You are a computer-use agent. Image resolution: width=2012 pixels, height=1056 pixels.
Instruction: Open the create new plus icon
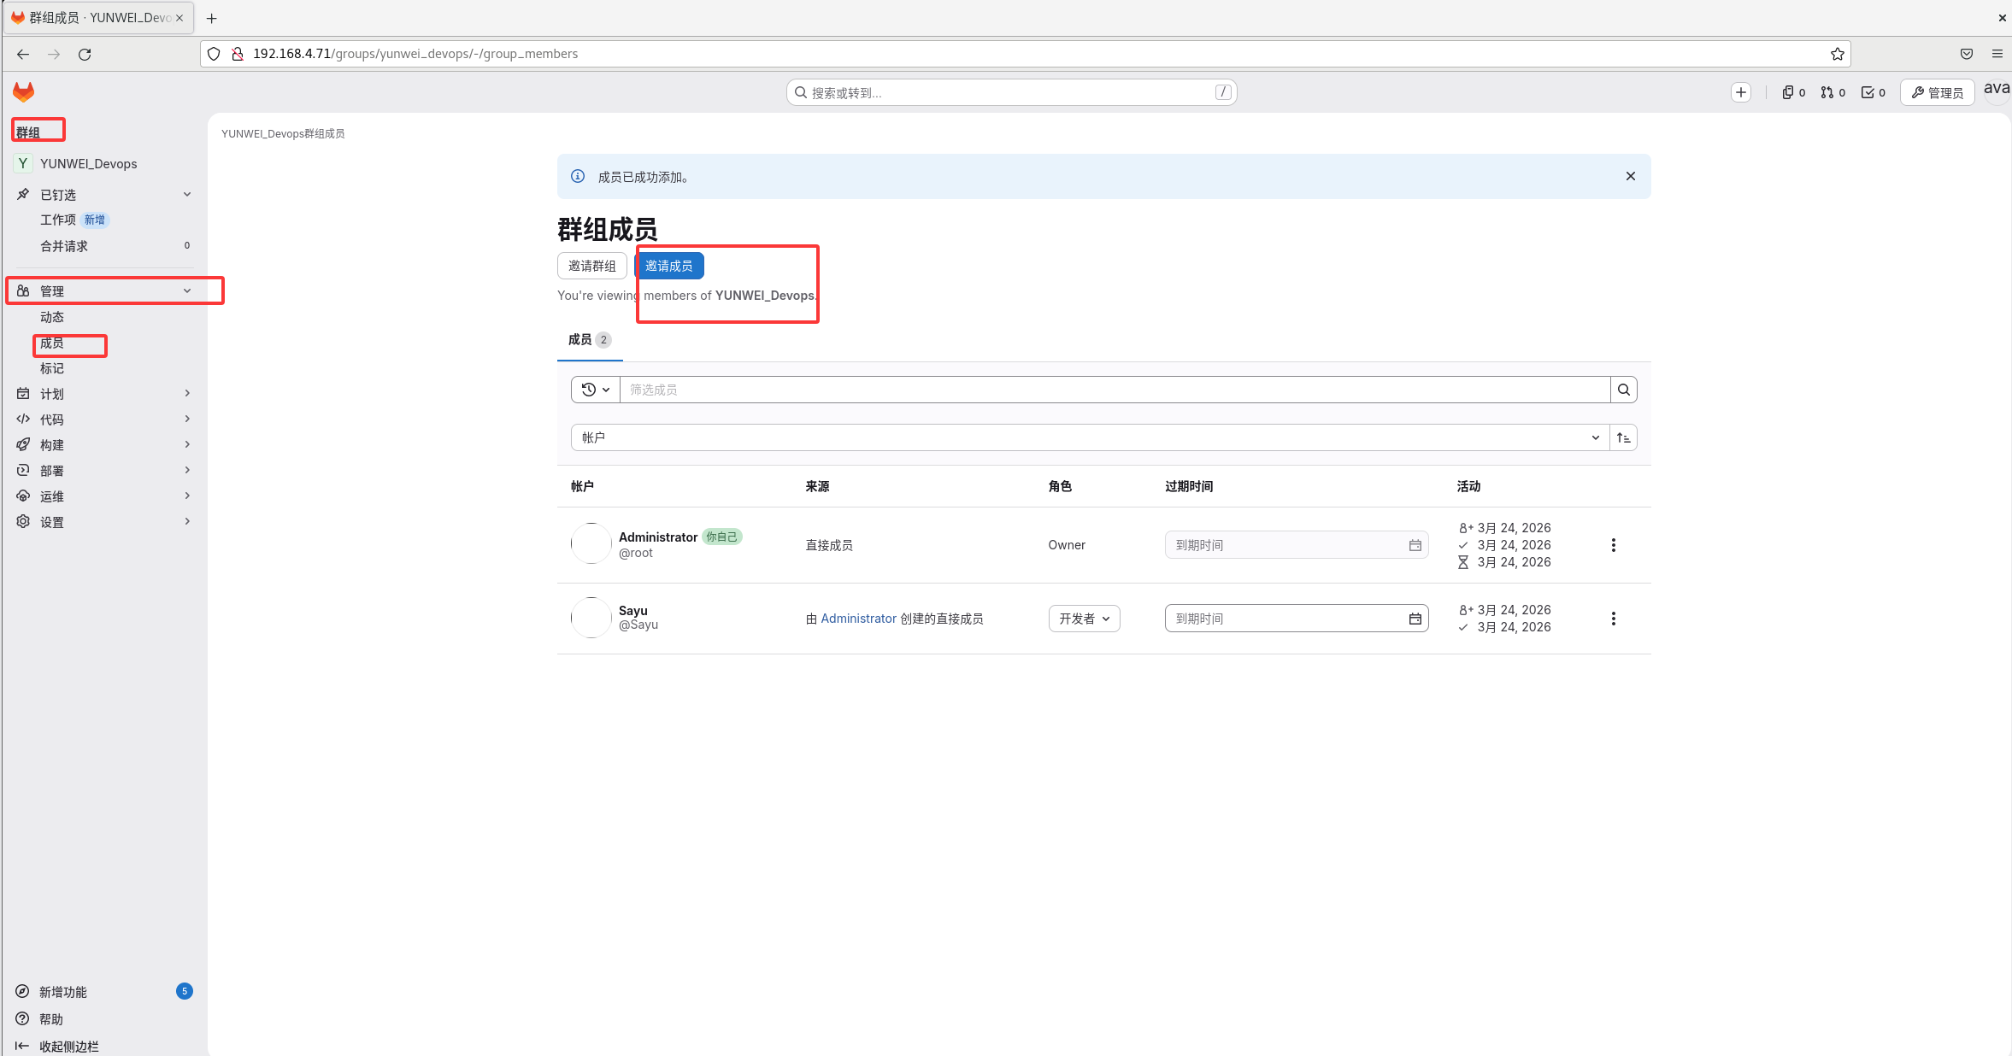1741,92
